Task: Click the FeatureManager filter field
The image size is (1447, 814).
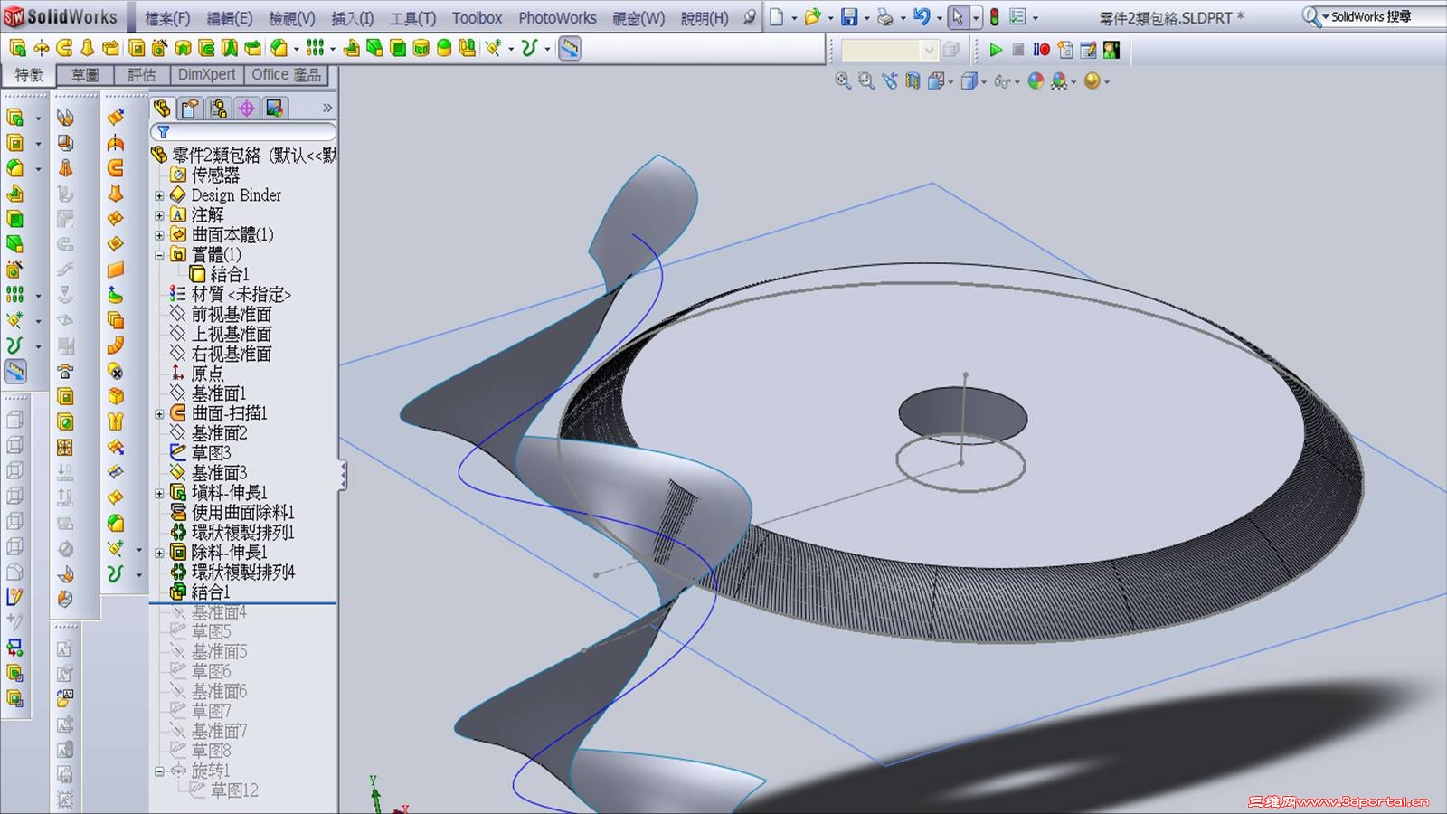Action: (x=242, y=132)
